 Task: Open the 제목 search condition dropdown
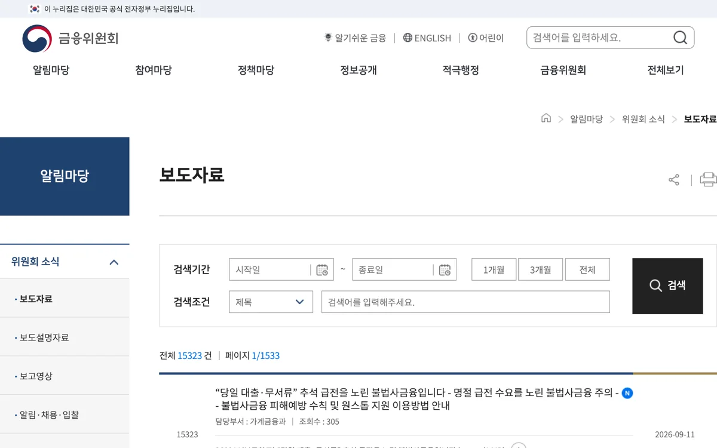click(x=271, y=302)
